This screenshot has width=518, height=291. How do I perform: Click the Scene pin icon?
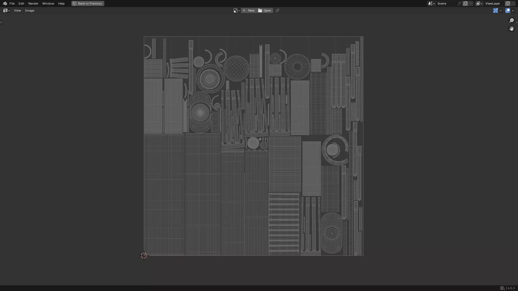pyautogui.click(x=459, y=4)
